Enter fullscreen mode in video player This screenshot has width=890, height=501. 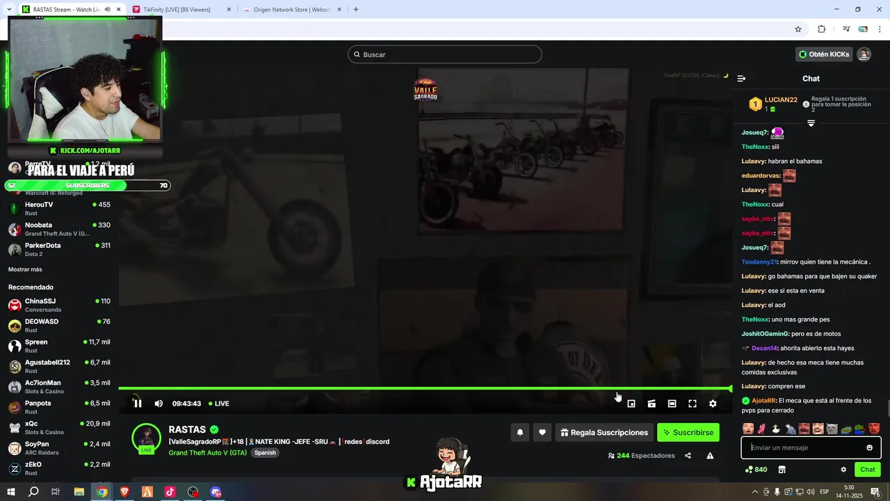(x=693, y=404)
